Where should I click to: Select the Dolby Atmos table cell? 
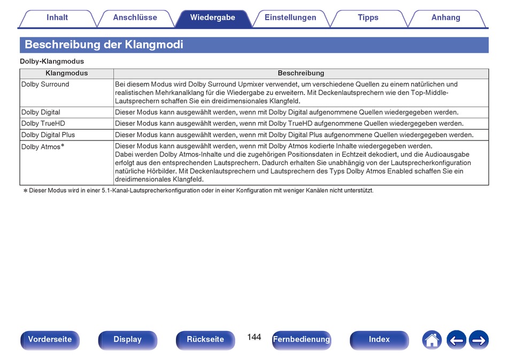point(67,163)
